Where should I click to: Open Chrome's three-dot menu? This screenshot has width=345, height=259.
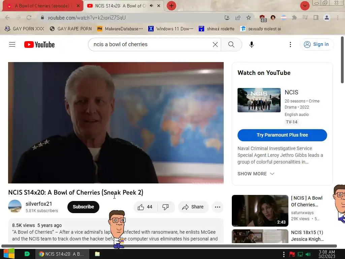(x=338, y=18)
